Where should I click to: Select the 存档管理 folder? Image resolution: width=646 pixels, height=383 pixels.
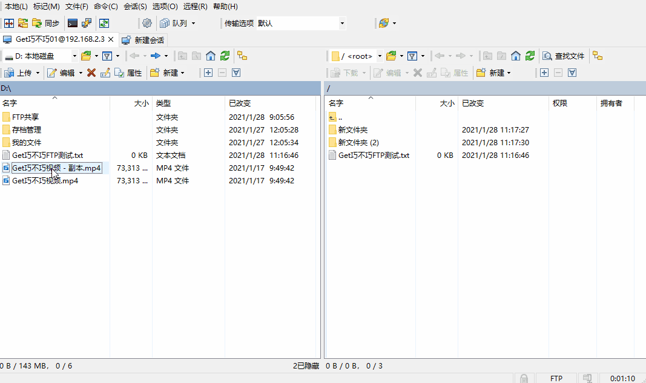tap(27, 130)
